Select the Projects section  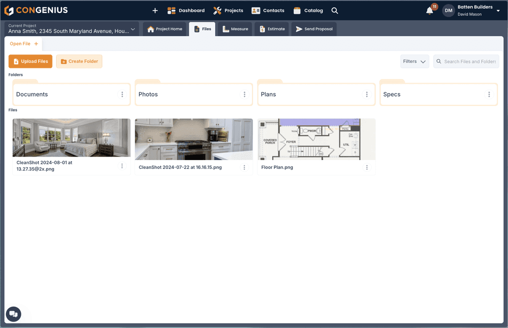point(228,10)
